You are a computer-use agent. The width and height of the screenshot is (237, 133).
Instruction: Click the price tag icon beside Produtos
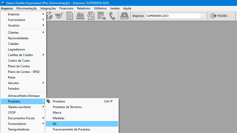click(48, 101)
